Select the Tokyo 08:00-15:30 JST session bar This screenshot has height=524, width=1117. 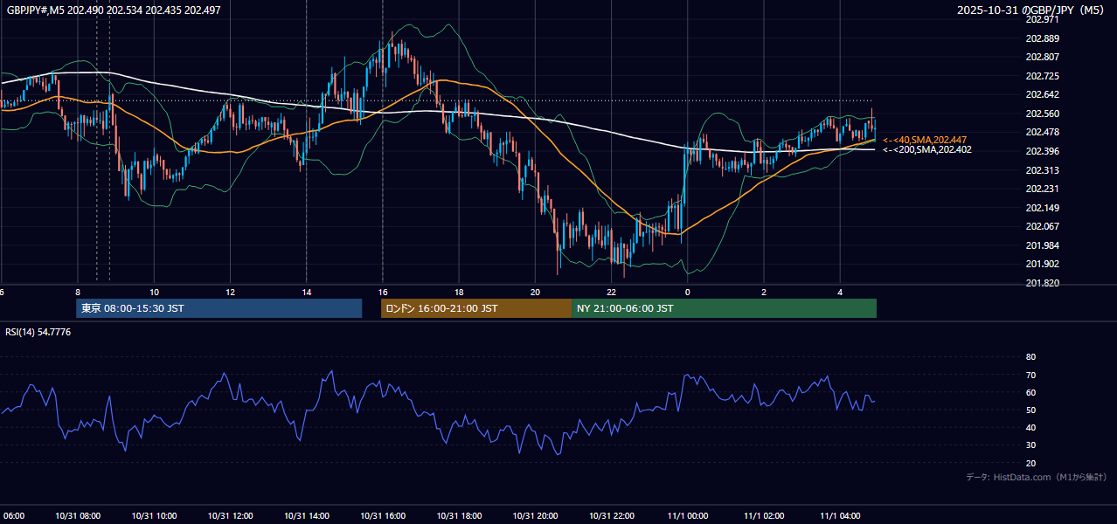tap(219, 308)
